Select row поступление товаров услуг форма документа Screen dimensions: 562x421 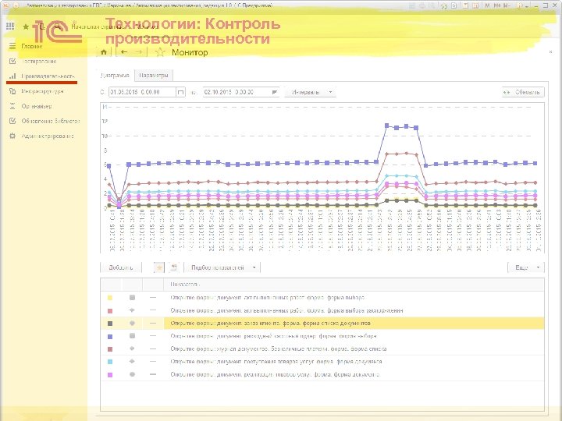click(322, 362)
